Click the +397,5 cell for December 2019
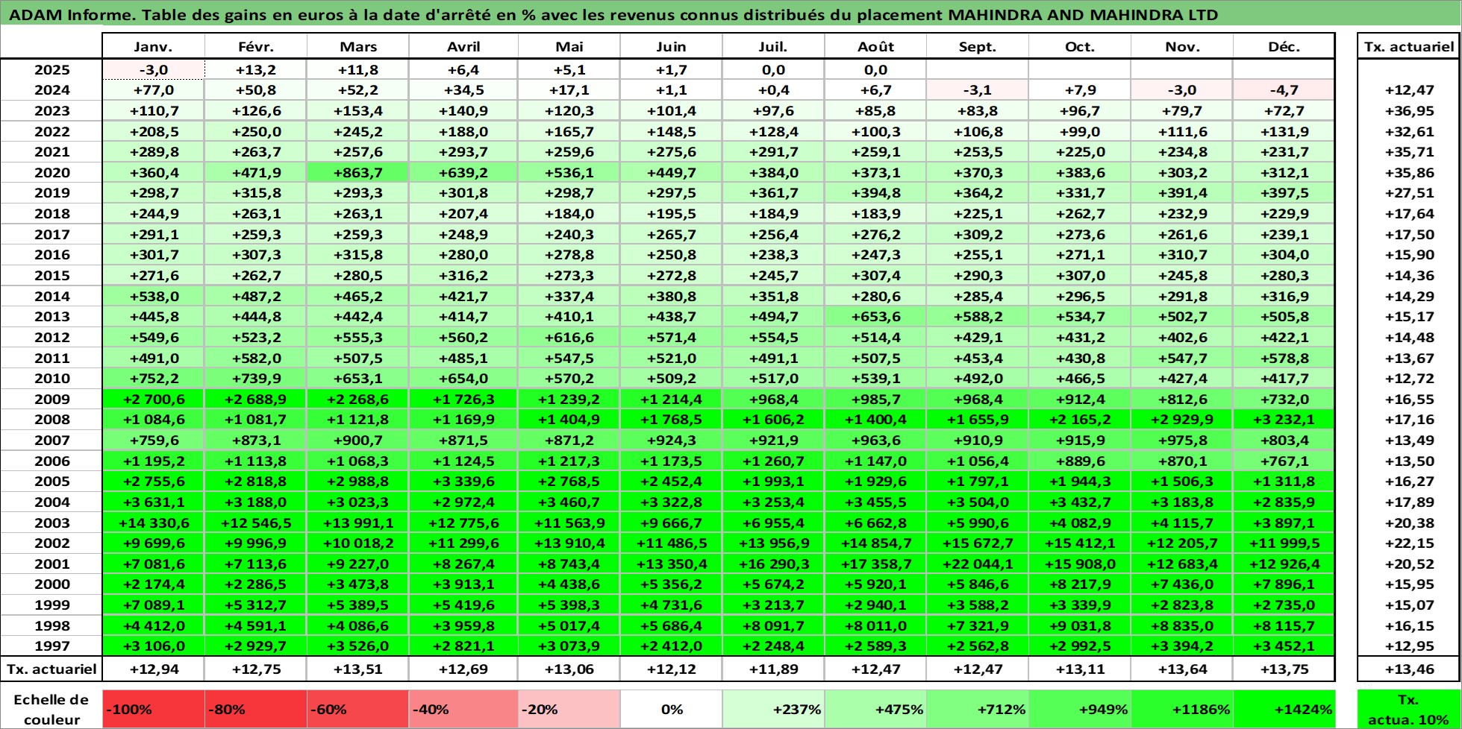The width and height of the screenshot is (1462, 729). 1284,193
